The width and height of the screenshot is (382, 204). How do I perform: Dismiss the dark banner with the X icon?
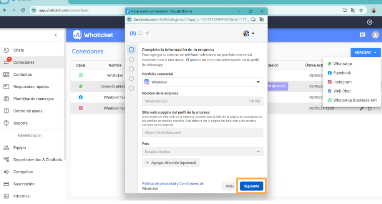pyautogui.click(x=369, y=22)
